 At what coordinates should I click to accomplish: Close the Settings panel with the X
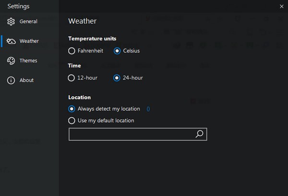click(x=281, y=6)
